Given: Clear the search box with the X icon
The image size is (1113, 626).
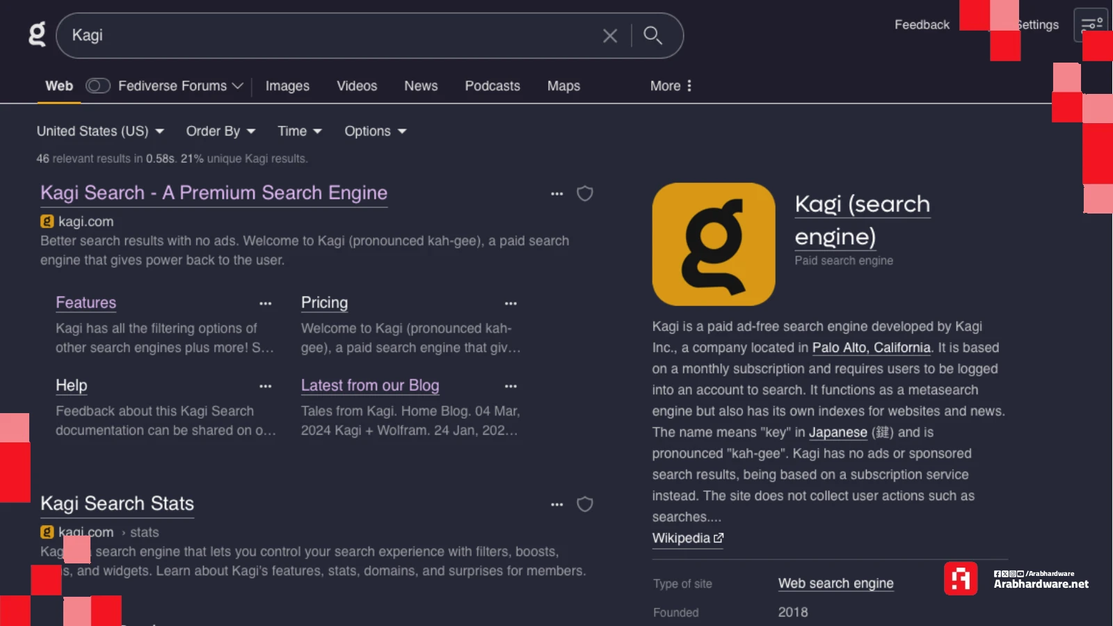Looking at the screenshot, I should pyautogui.click(x=610, y=35).
